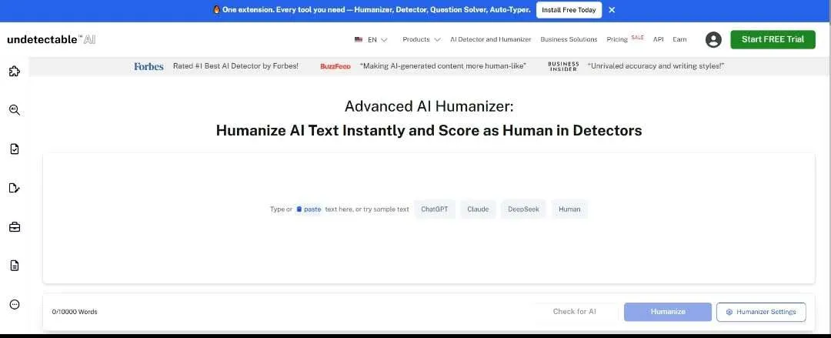Click 'Unrivaled accuracy and writing styles!' quote
This screenshot has height=338, width=831.
656,66
